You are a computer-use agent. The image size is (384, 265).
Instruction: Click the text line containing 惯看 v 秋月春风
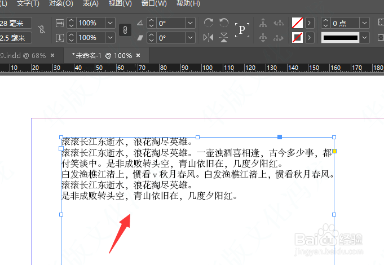pyautogui.click(x=197, y=174)
